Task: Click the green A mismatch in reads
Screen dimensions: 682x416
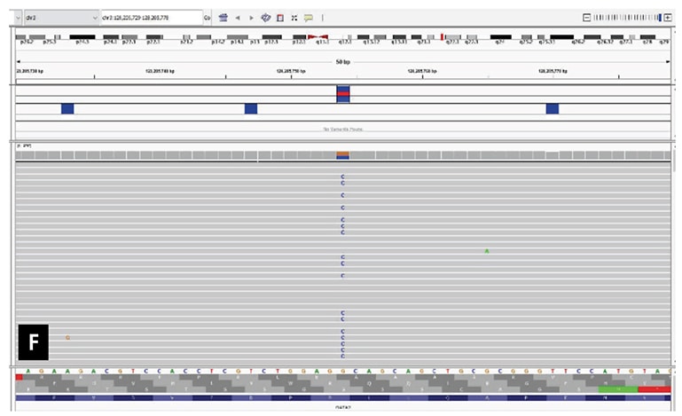Action: coord(487,251)
